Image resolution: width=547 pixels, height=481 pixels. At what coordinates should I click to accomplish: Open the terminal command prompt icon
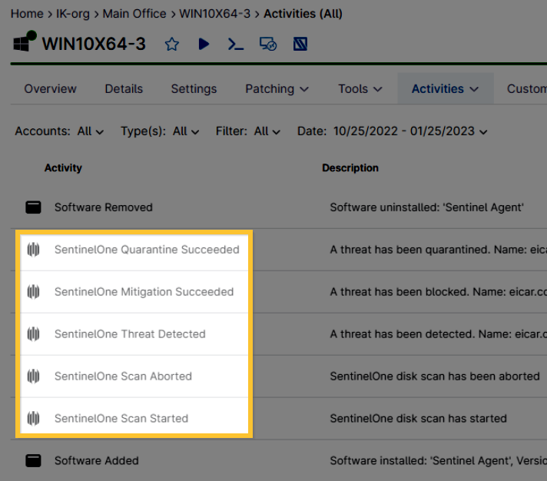coord(236,44)
